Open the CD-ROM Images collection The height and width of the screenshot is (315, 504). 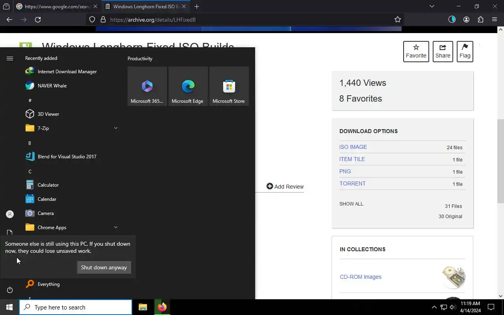coord(361,277)
